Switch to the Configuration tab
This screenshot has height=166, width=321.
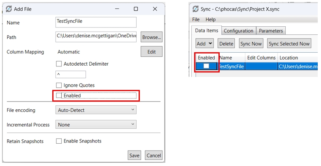tap(238, 31)
